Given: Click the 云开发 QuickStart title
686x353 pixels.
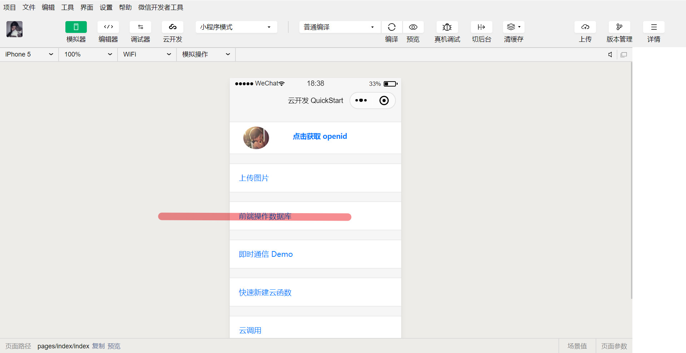Looking at the screenshot, I should point(315,100).
